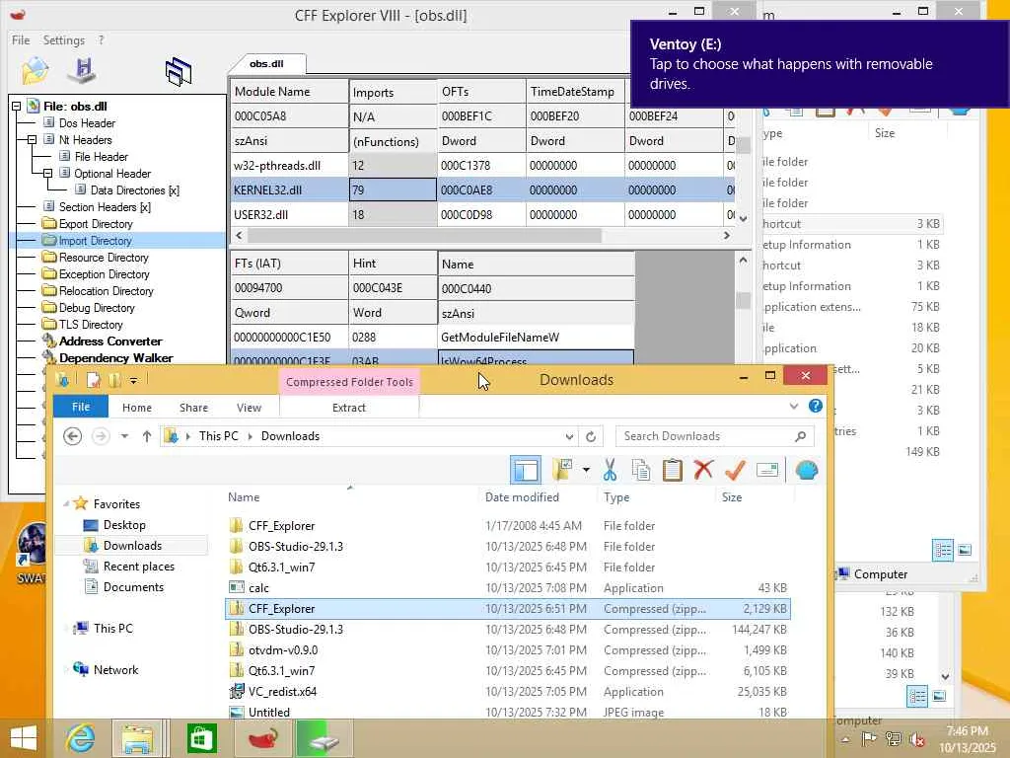
Task: Launch Internet Explorer from taskbar
Action: pos(81,738)
